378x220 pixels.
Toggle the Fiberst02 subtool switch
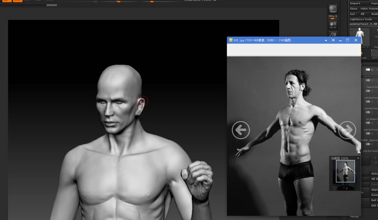click(368, 91)
